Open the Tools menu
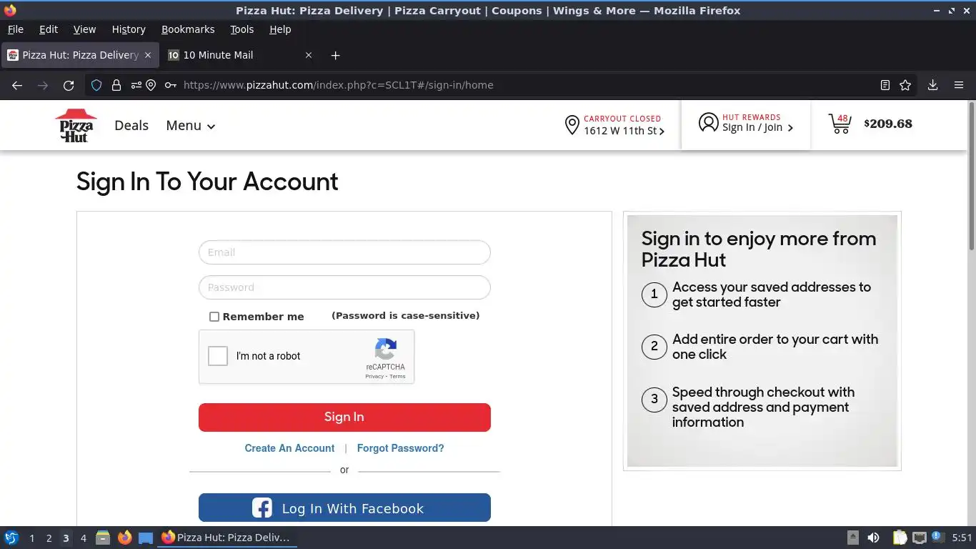The width and height of the screenshot is (976, 549). click(x=241, y=29)
